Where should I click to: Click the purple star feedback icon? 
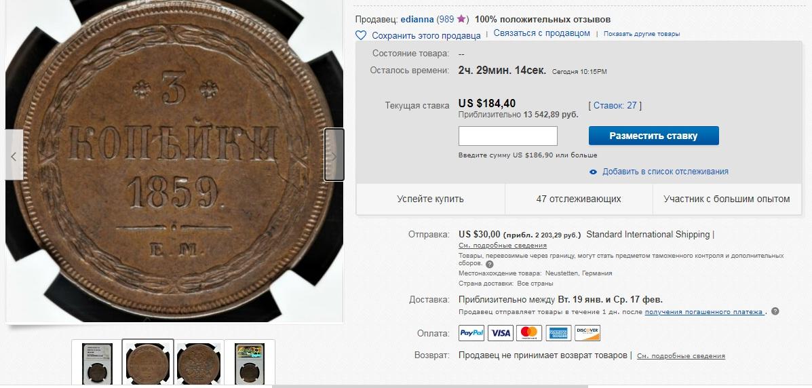pyautogui.click(x=461, y=19)
